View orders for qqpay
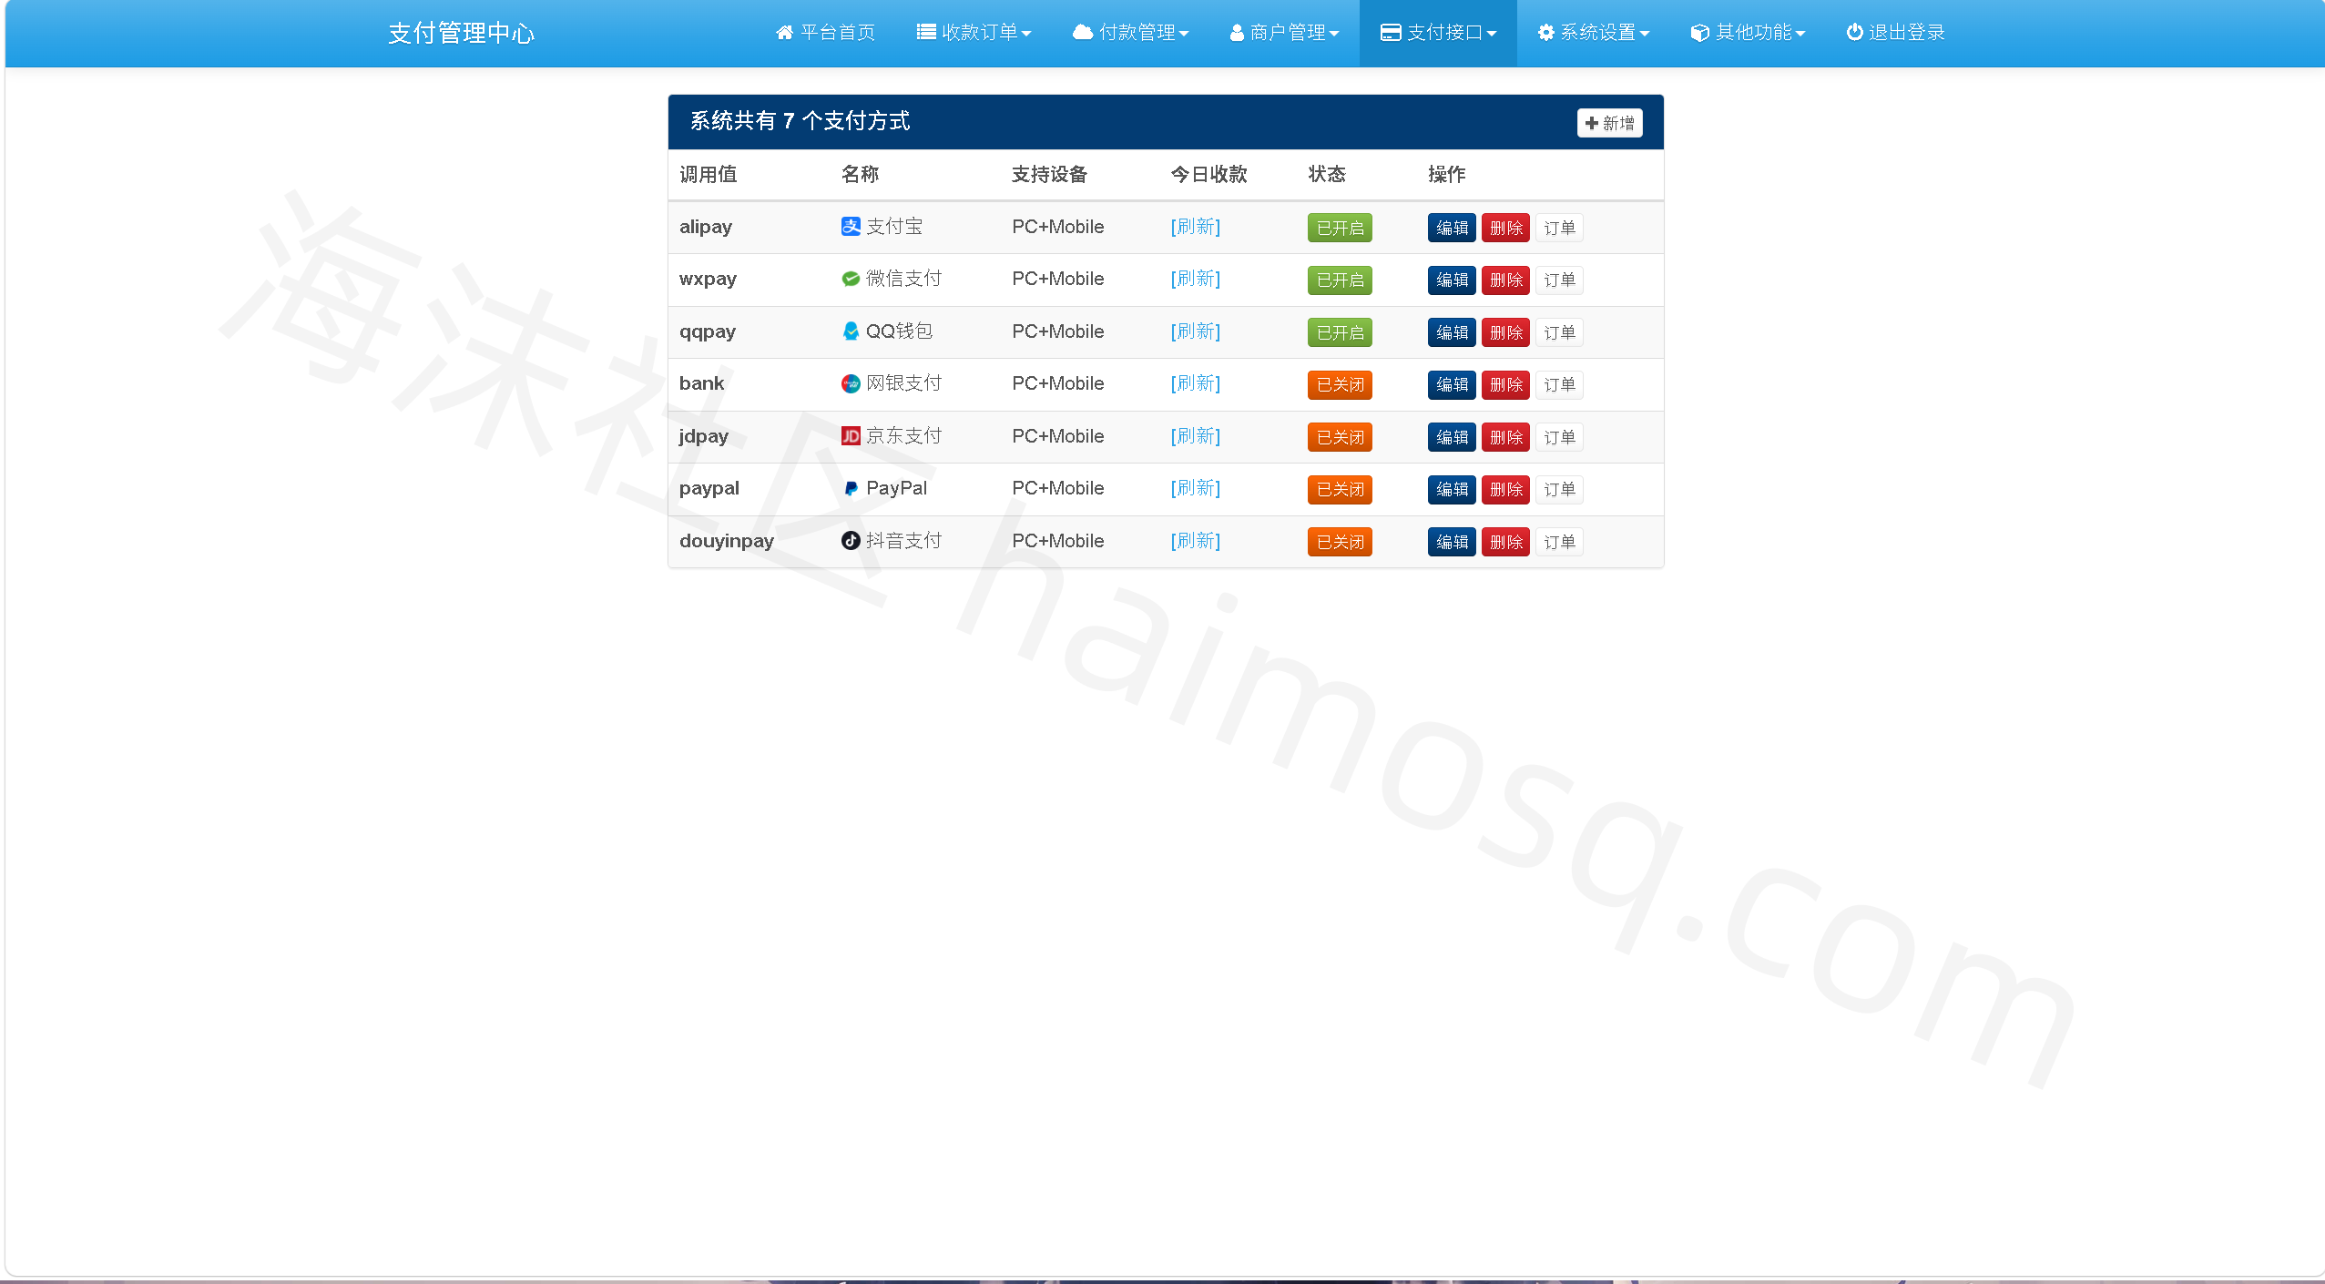The height and width of the screenshot is (1284, 2325). [x=1559, y=332]
